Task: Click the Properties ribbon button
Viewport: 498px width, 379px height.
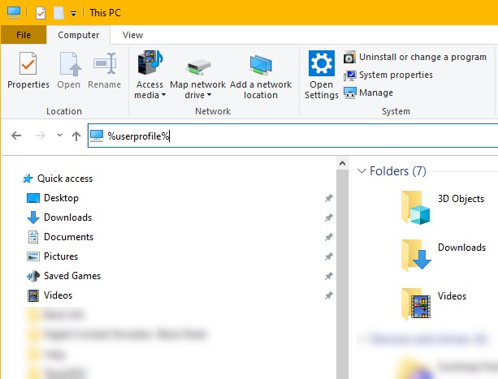Action: [28, 71]
